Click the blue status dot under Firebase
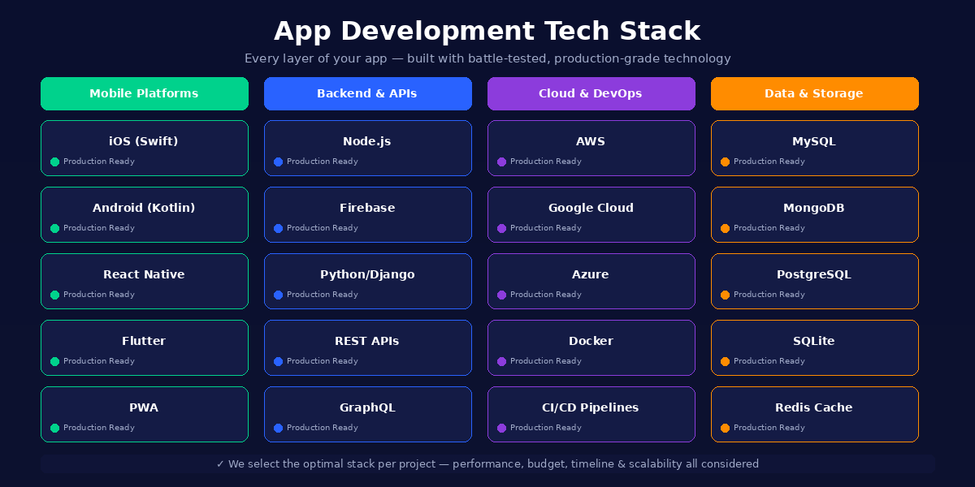Image resolution: width=975 pixels, height=487 pixels. [279, 228]
